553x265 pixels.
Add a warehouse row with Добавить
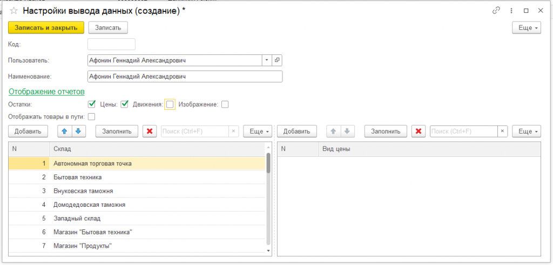28,131
